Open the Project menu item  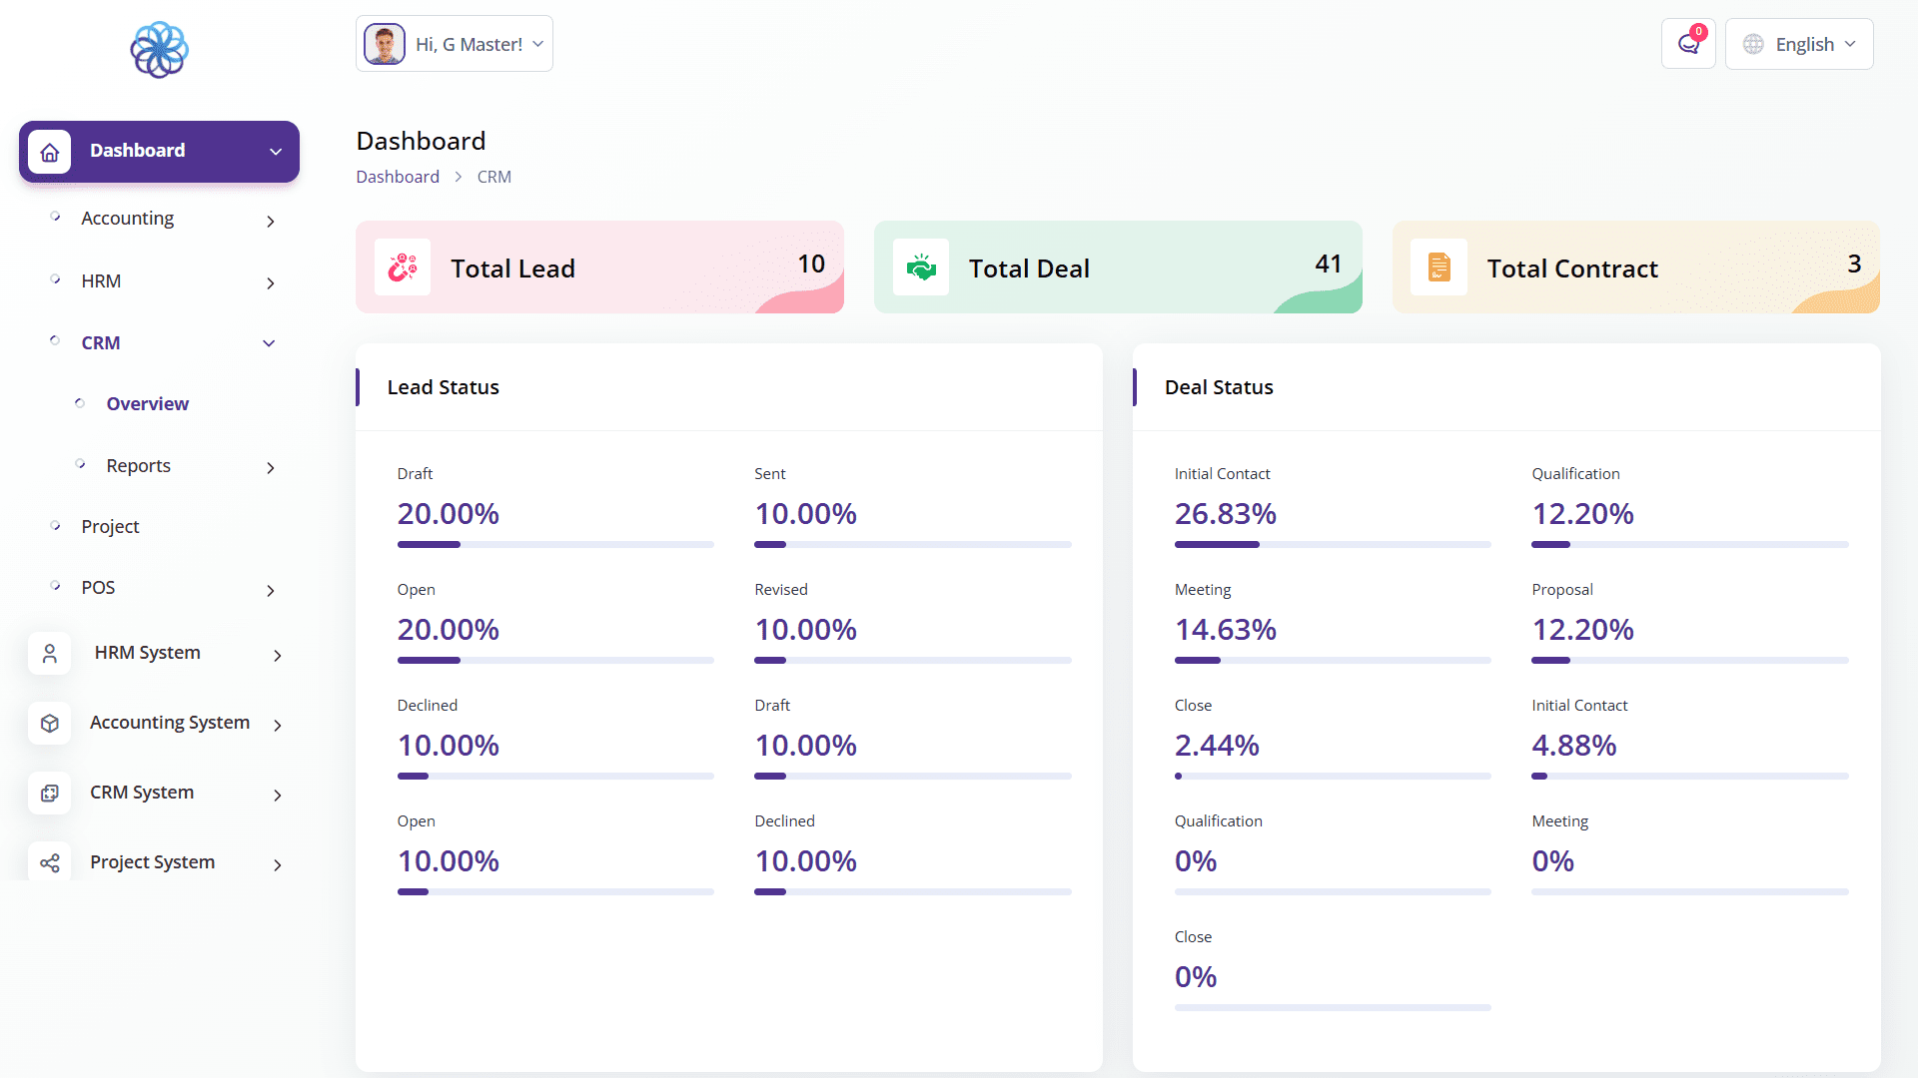pos(110,527)
